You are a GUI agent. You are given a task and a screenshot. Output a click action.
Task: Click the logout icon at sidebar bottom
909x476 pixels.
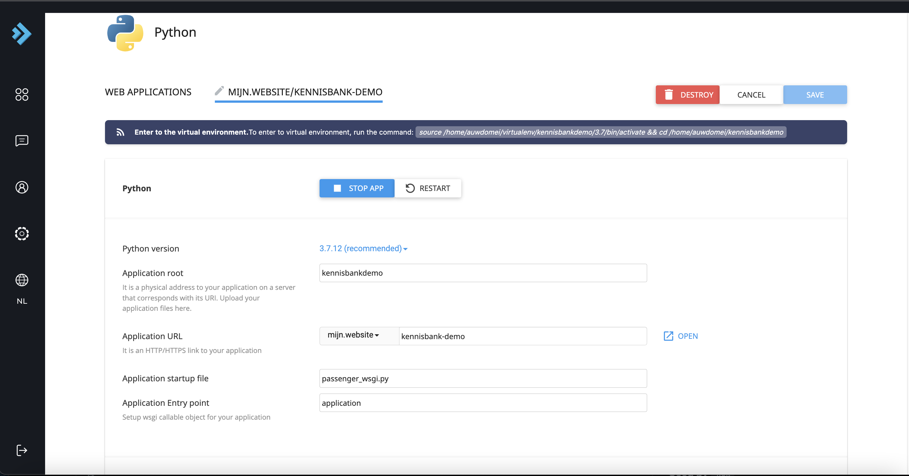(x=22, y=450)
